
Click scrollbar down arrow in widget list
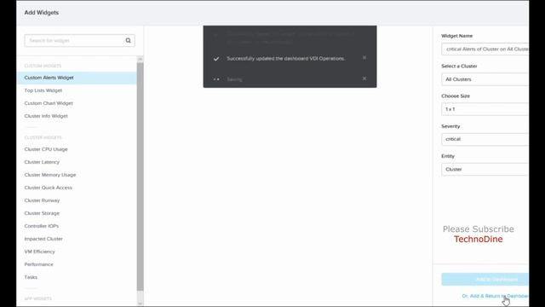pyautogui.click(x=140, y=304)
